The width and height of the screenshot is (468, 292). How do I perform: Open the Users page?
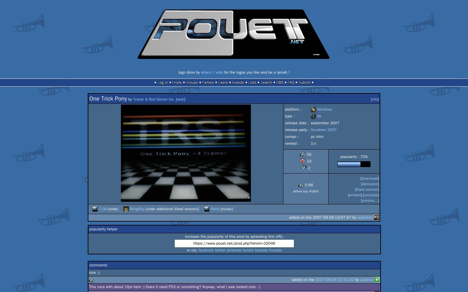pos(223,82)
